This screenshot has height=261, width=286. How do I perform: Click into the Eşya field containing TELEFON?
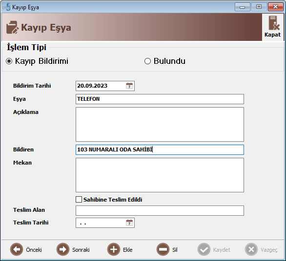pos(160,99)
